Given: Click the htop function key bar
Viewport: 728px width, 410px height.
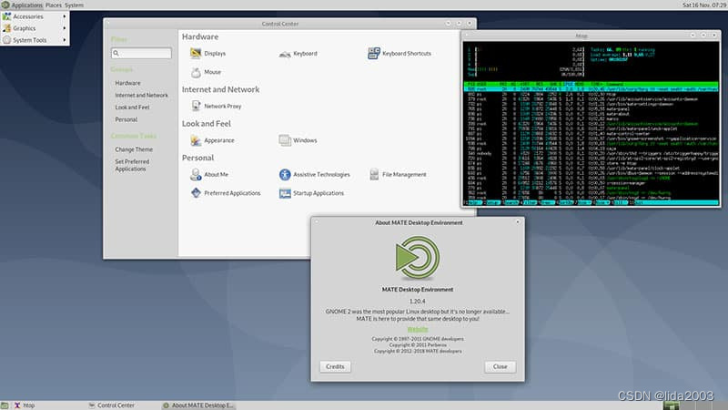Looking at the screenshot, I should (591, 202).
